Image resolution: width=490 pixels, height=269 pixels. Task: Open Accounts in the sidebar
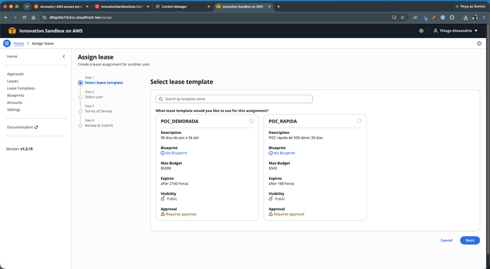[15, 102]
